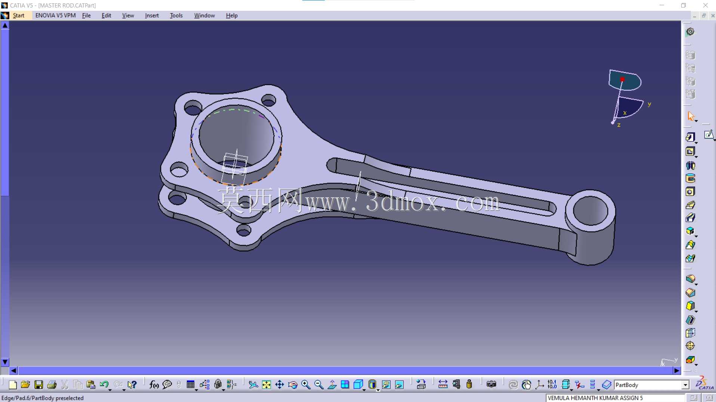Expand the Undo history arrow

click(x=110, y=390)
